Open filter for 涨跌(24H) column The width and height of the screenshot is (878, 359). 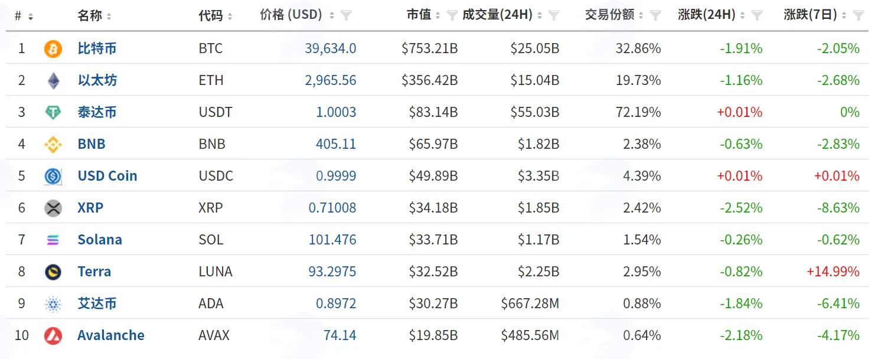pos(757,15)
